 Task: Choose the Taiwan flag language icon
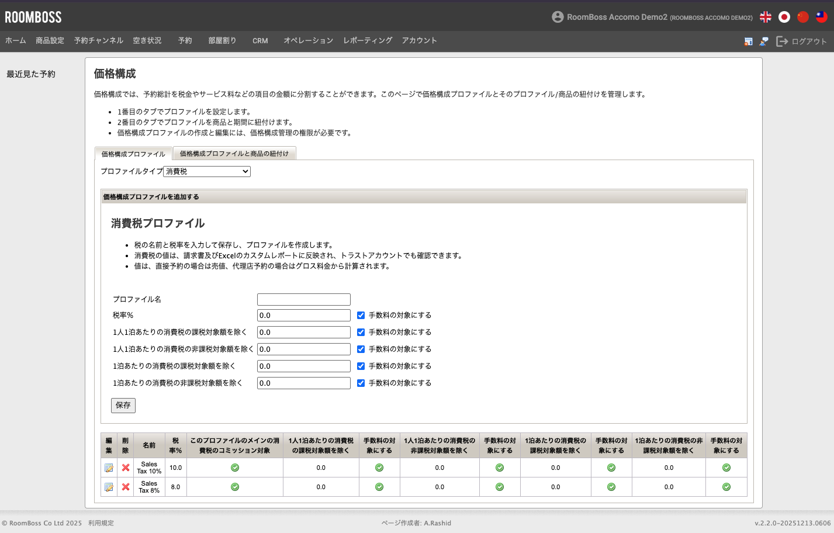coord(822,17)
